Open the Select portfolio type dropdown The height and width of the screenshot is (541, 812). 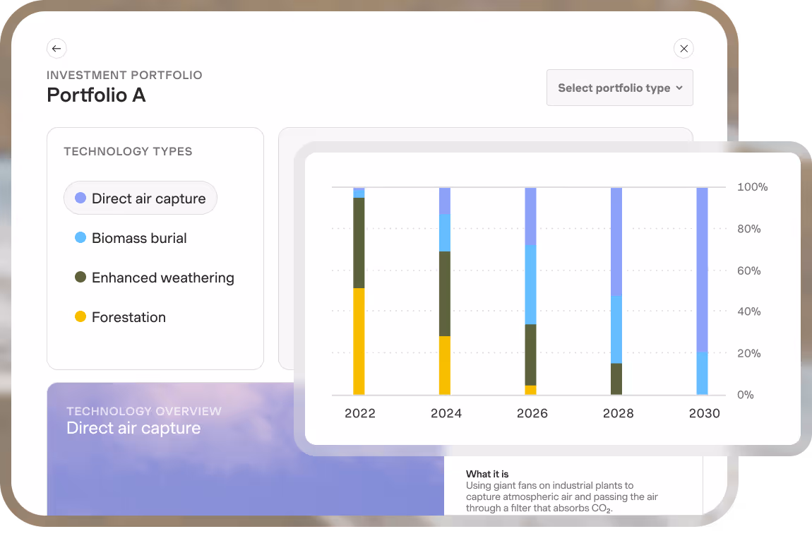(620, 88)
